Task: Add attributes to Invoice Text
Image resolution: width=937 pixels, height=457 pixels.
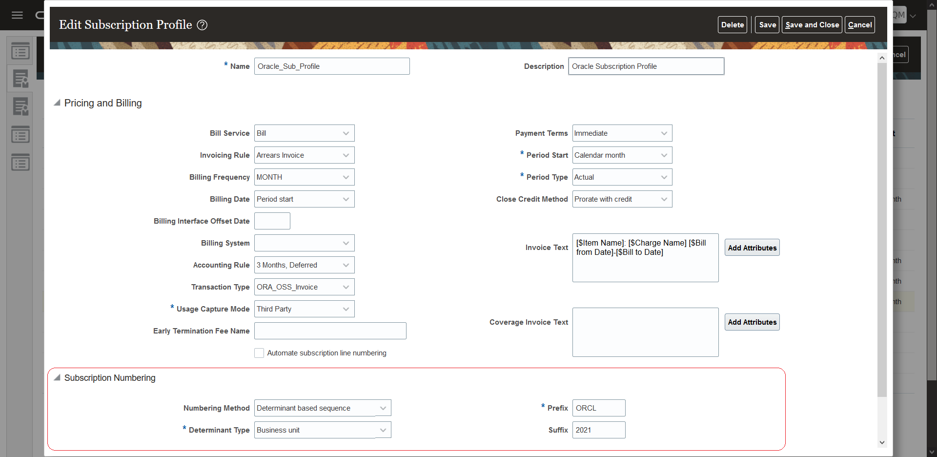Action: [752, 248]
